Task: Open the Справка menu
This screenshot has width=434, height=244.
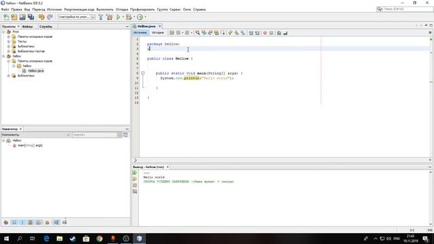Action: coord(199,9)
